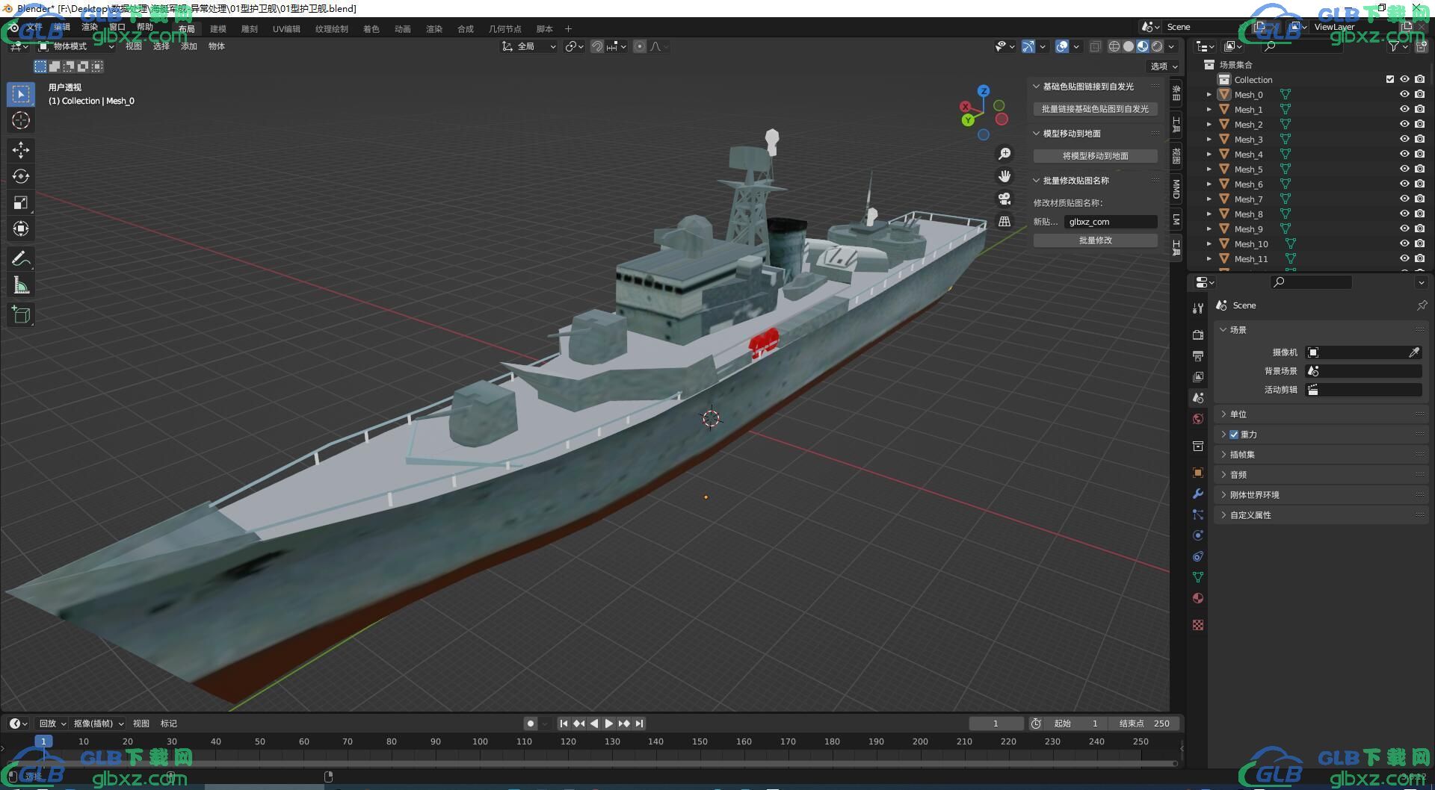
Task: Open the World properties tab
Action: click(1198, 419)
